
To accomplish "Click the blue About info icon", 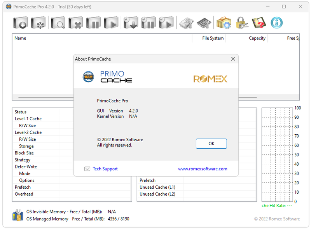I will [276, 23].
